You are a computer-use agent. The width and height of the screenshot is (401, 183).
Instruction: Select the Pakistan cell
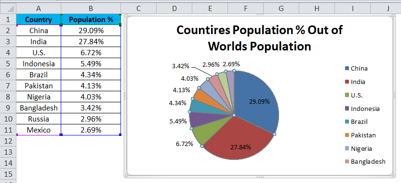tap(39, 86)
